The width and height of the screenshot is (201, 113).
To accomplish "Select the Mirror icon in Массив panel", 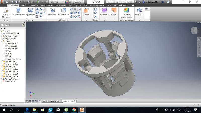I will (x=95, y=17).
